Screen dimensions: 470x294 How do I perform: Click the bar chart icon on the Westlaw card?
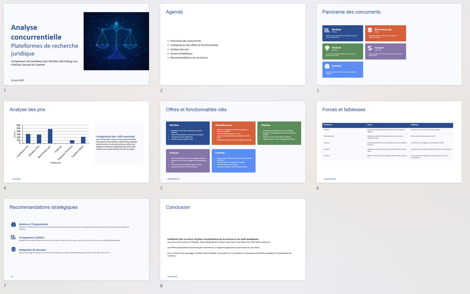[x=327, y=30]
